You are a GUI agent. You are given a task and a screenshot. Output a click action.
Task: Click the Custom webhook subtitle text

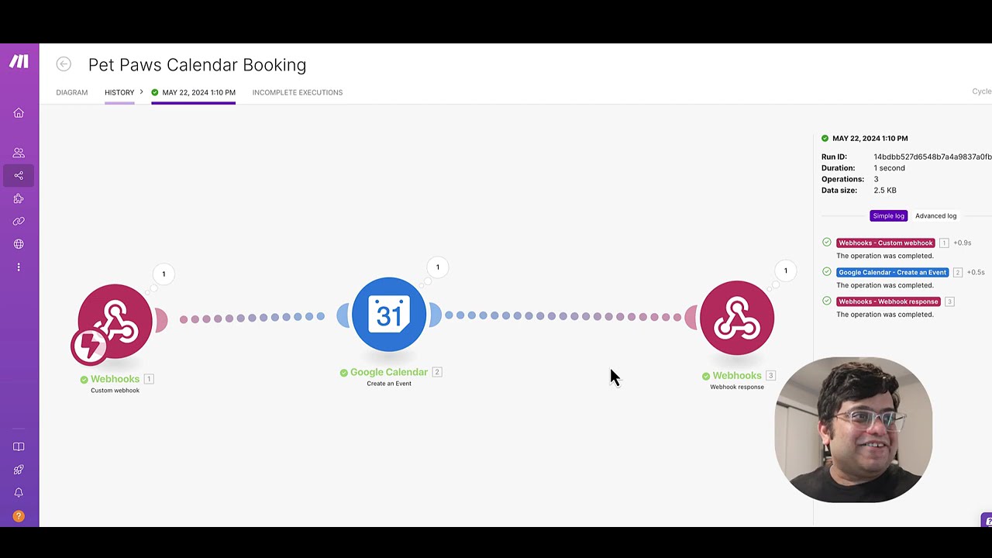pyautogui.click(x=115, y=391)
